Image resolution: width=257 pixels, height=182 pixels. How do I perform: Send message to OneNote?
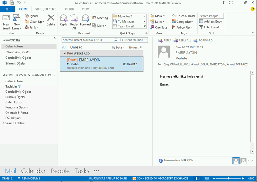click(x=159, y=27)
